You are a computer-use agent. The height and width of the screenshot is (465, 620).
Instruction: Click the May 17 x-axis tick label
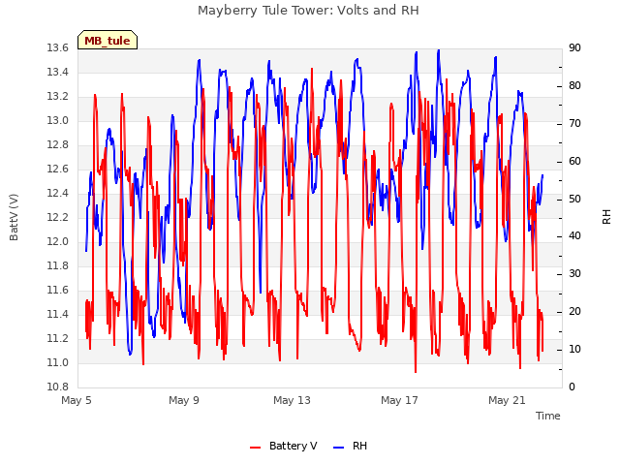[399, 400]
